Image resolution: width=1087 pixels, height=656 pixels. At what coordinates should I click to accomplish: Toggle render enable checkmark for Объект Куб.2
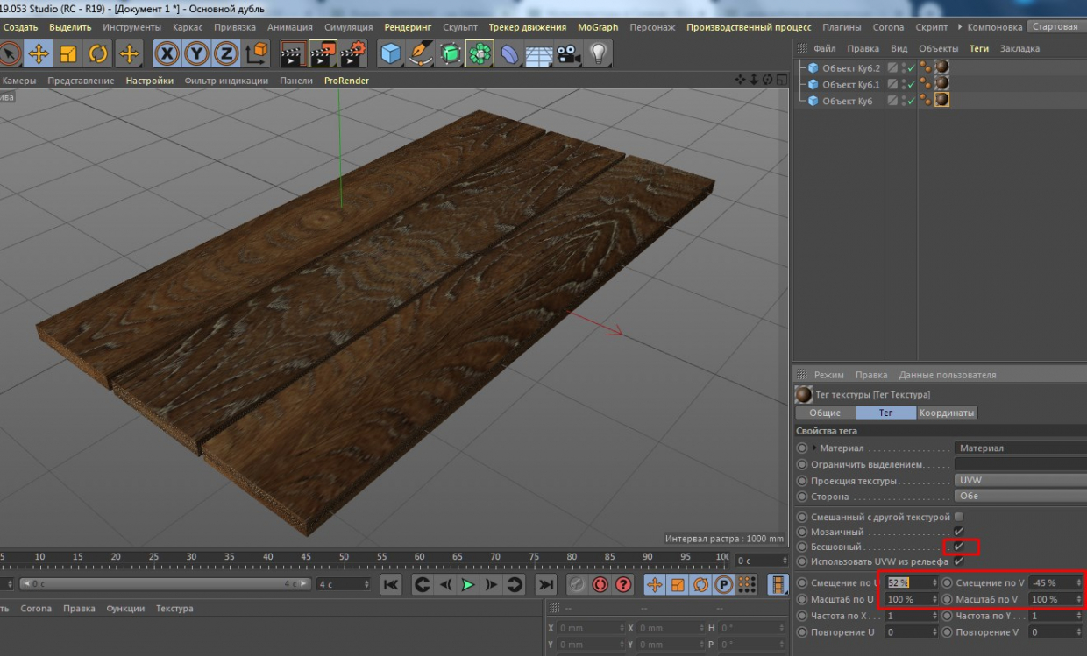click(911, 67)
